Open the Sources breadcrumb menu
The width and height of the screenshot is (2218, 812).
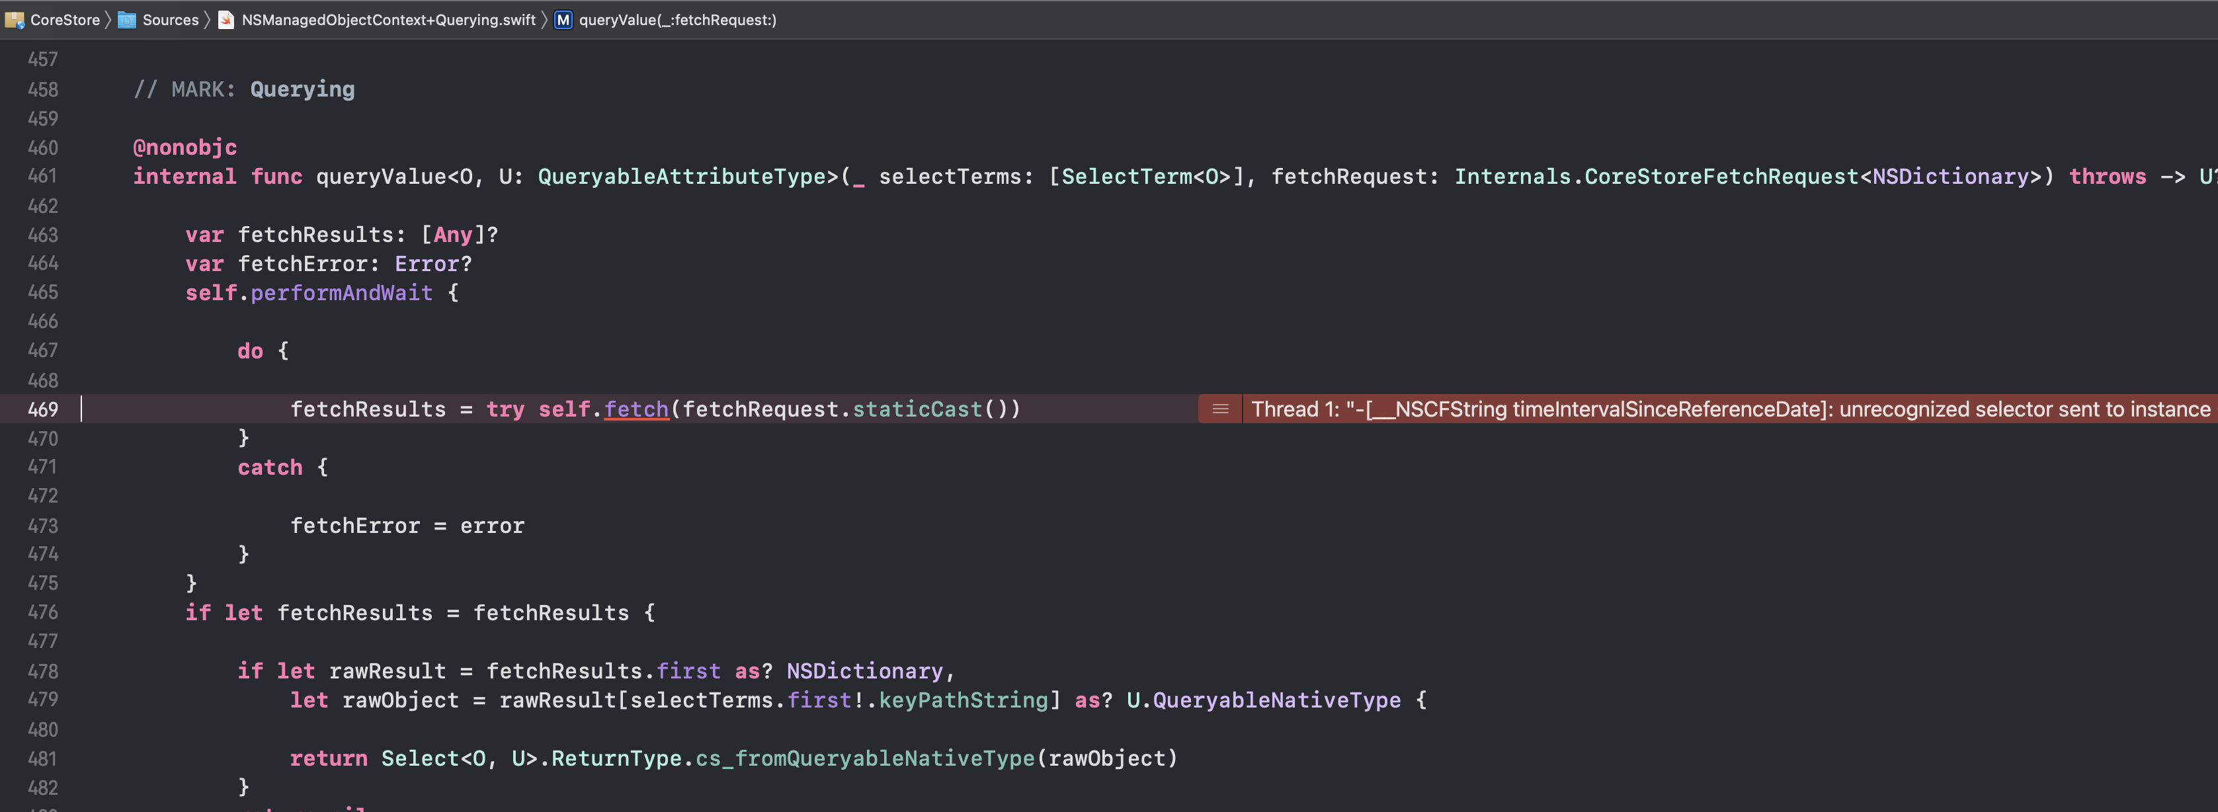[x=171, y=20]
